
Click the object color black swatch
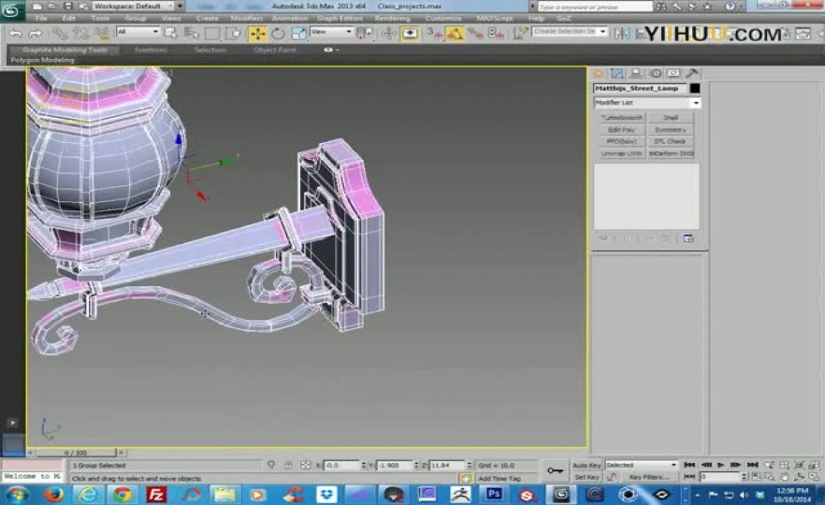[694, 88]
